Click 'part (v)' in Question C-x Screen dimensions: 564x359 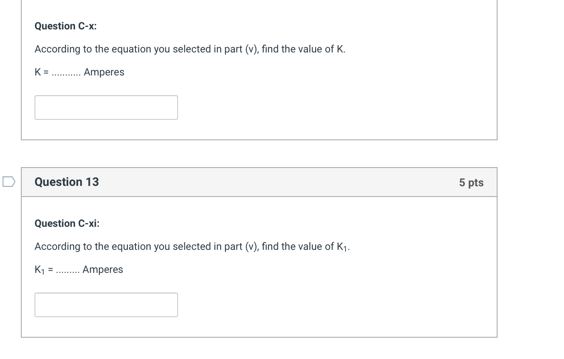(x=242, y=49)
